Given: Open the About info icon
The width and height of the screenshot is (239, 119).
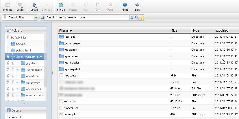Looking at the screenshot, I should (125, 6).
